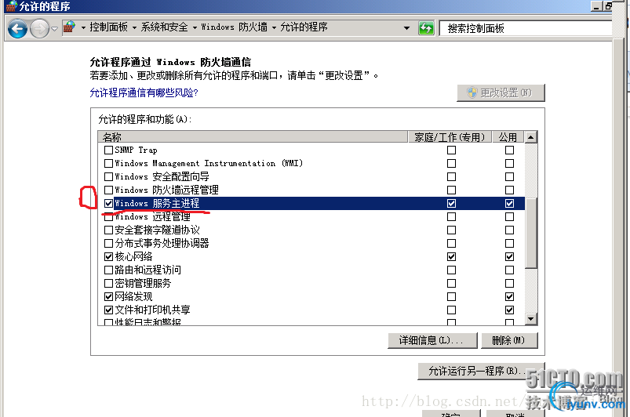The image size is (630, 417).
Task: Click the 公用 column header
Action: pyautogui.click(x=508, y=137)
